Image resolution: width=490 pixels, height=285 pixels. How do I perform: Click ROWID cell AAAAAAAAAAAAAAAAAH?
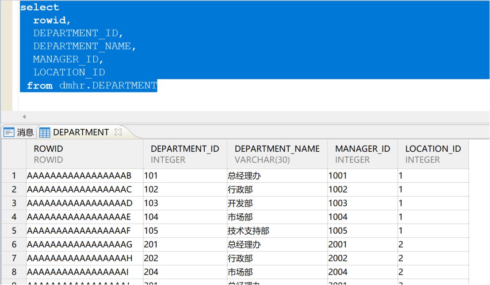point(84,258)
